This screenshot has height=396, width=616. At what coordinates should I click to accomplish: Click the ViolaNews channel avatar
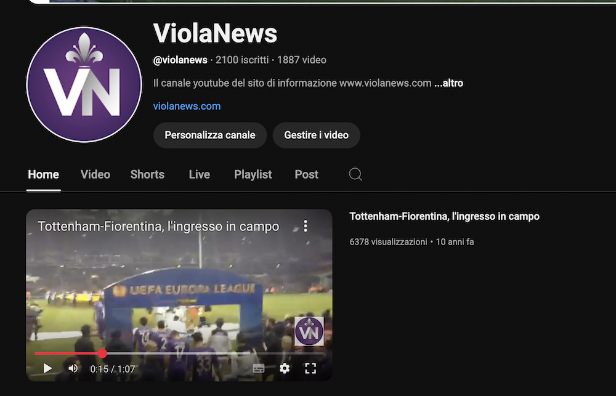tap(84, 84)
